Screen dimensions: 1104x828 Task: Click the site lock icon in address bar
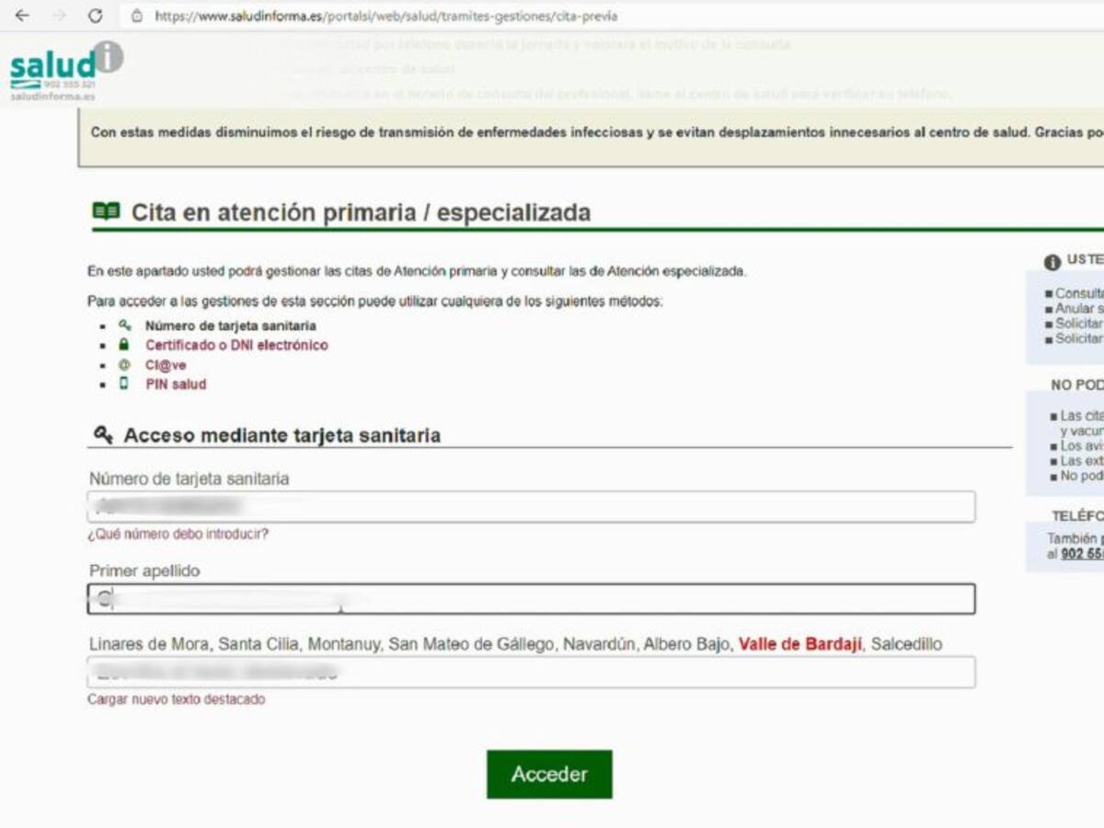136,16
